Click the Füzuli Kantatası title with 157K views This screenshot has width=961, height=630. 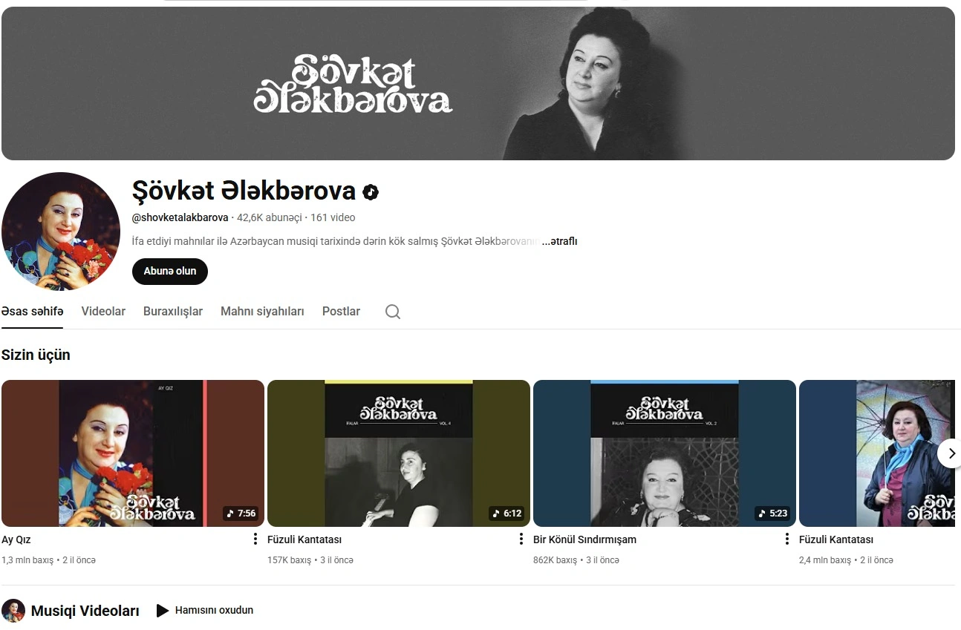[304, 539]
